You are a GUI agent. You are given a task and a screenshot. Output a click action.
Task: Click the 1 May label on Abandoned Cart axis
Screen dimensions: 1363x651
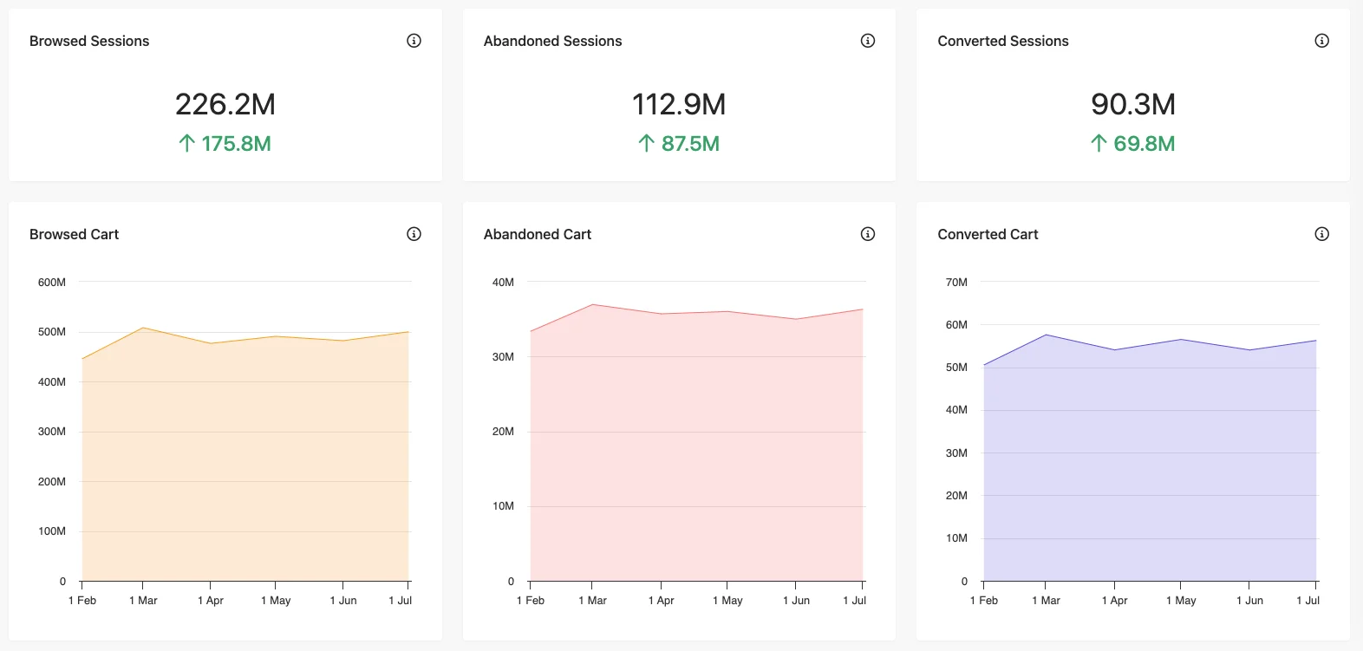point(727,601)
